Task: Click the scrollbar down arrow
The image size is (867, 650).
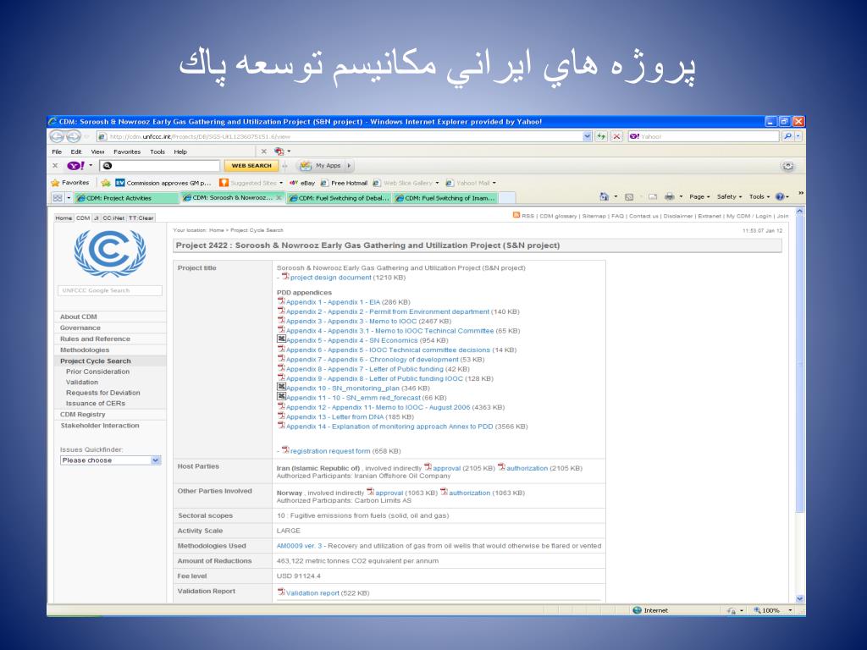Action: click(x=799, y=598)
